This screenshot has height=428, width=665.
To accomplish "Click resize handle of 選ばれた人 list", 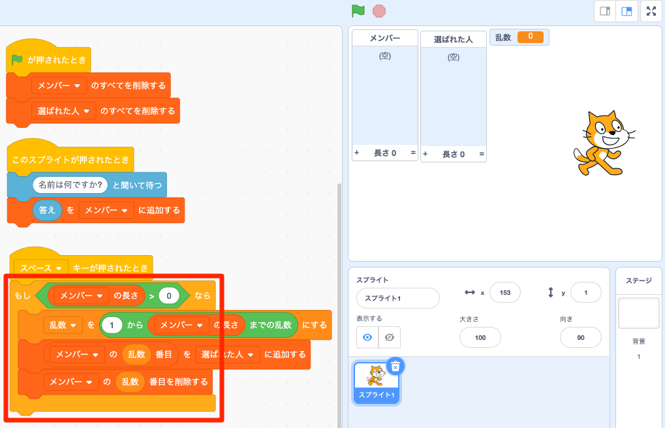I will [x=482, y=154].
